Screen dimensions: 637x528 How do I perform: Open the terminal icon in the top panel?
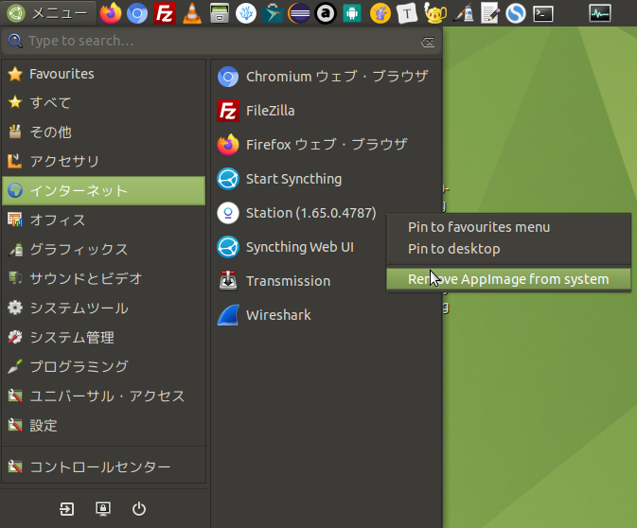tap(542, 13)
